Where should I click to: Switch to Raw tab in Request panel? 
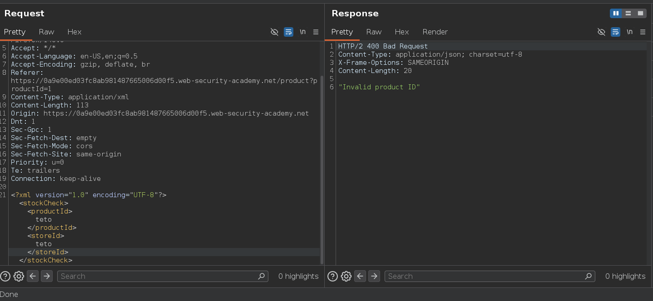tap(46, 32)
